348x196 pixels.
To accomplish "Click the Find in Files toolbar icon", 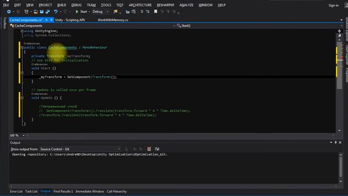I will (115, 11).
